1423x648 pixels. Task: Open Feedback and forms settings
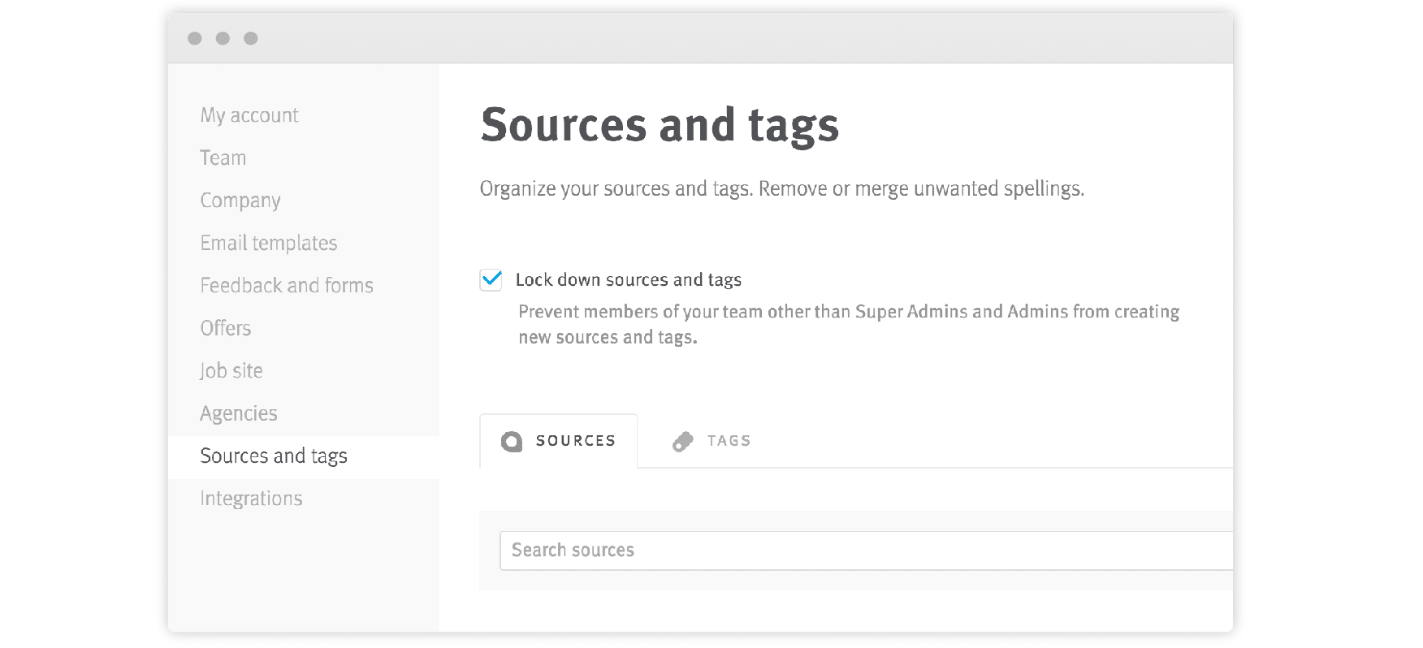point(286,285)
